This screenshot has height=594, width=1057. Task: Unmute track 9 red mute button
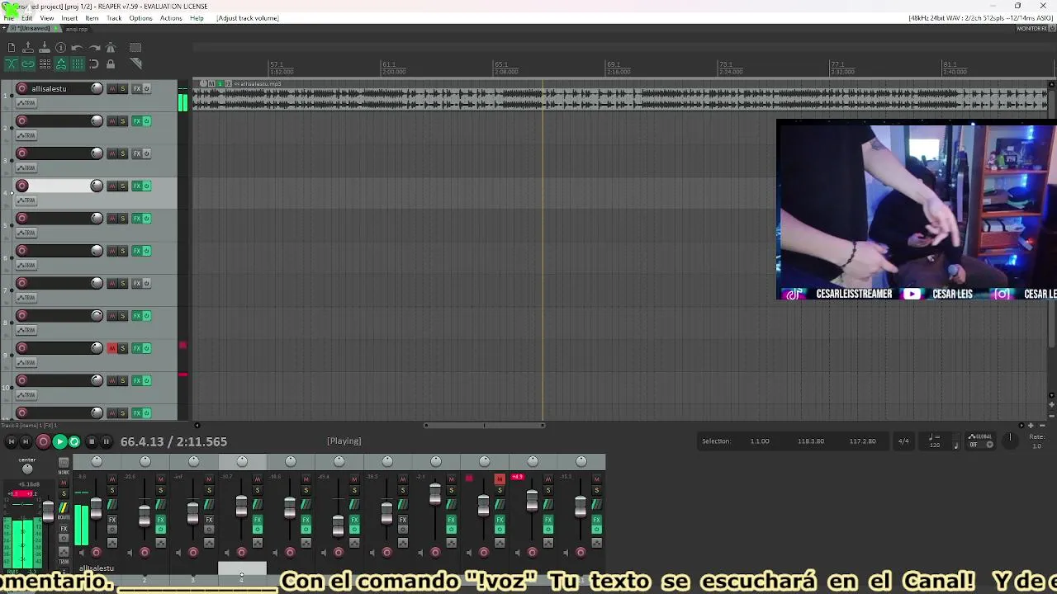[x=112, y=348]
